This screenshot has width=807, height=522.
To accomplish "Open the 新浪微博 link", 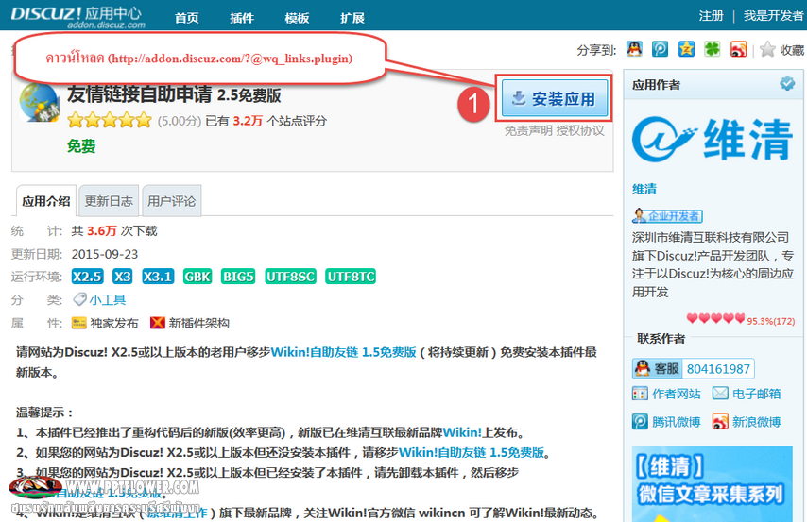I will click(757, 422).
